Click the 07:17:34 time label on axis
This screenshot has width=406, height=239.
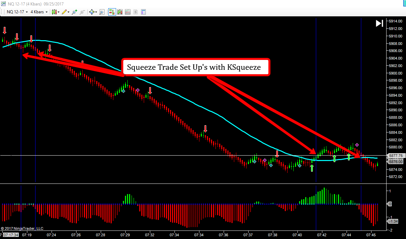tap(11, 235)
